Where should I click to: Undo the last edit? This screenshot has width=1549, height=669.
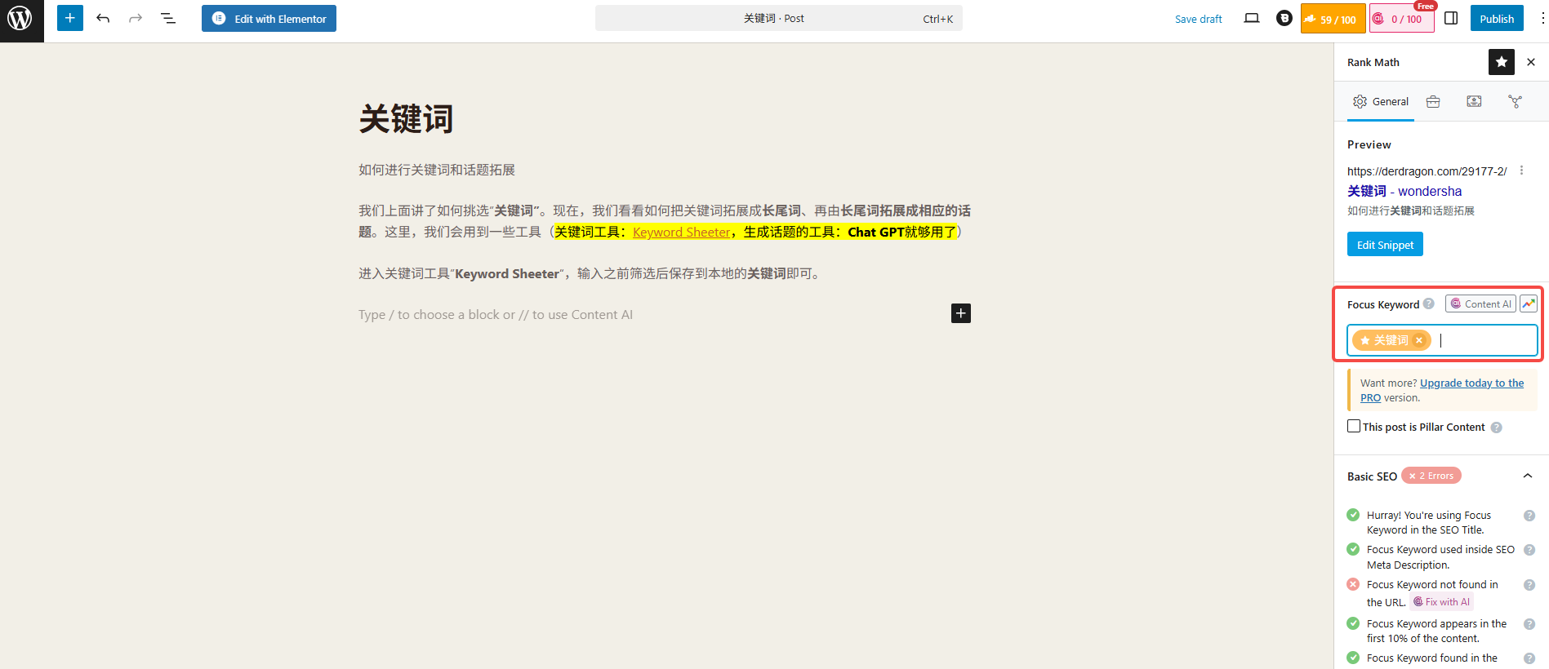[x=103, y=18]
